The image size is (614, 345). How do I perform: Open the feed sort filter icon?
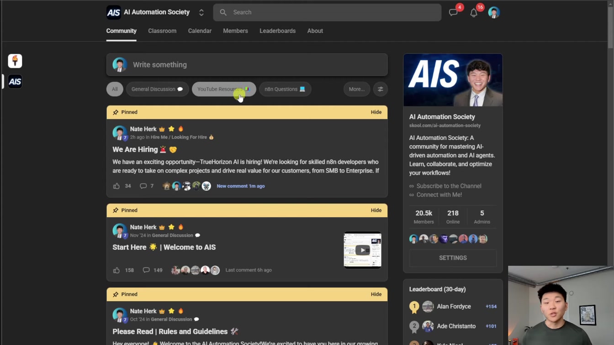pyautogui.click(x=381, y=89)
